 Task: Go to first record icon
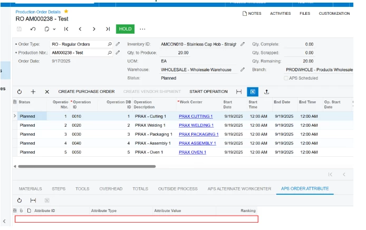click(66, 29)
